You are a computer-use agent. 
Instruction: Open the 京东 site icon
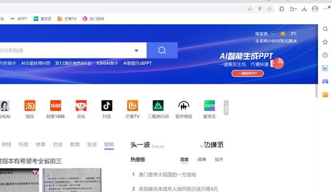coord(81,106)
